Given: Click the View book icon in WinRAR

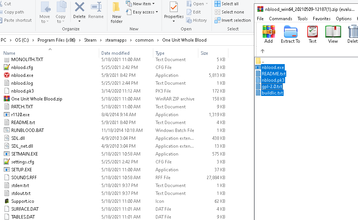Looking at the screenshot, I should click(333, 31).
